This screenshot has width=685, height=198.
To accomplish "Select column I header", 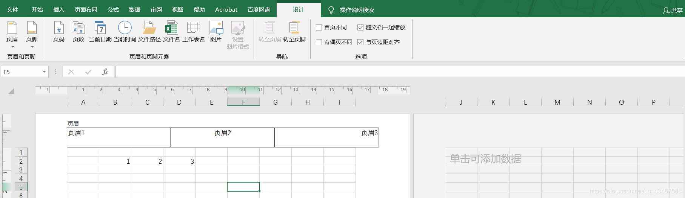I will point(340,102).
